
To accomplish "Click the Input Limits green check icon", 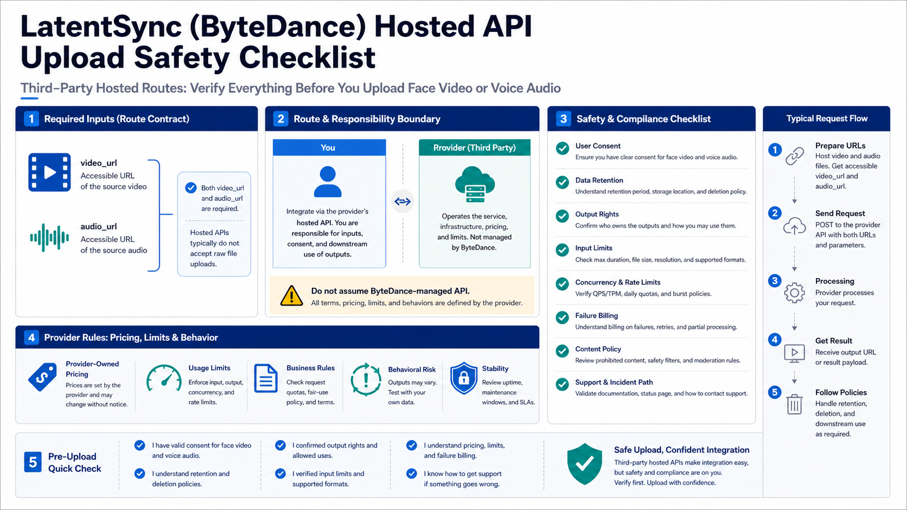I will click(563, 250).
